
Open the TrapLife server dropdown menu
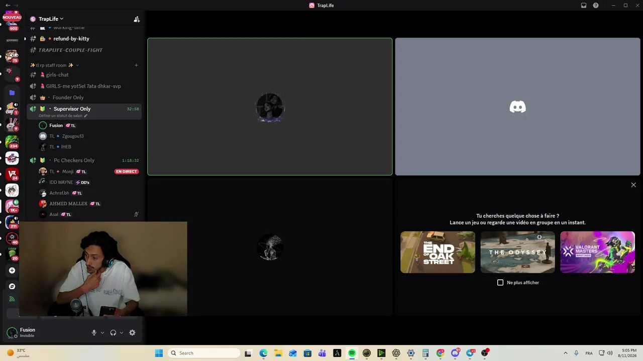coord(51,19)
